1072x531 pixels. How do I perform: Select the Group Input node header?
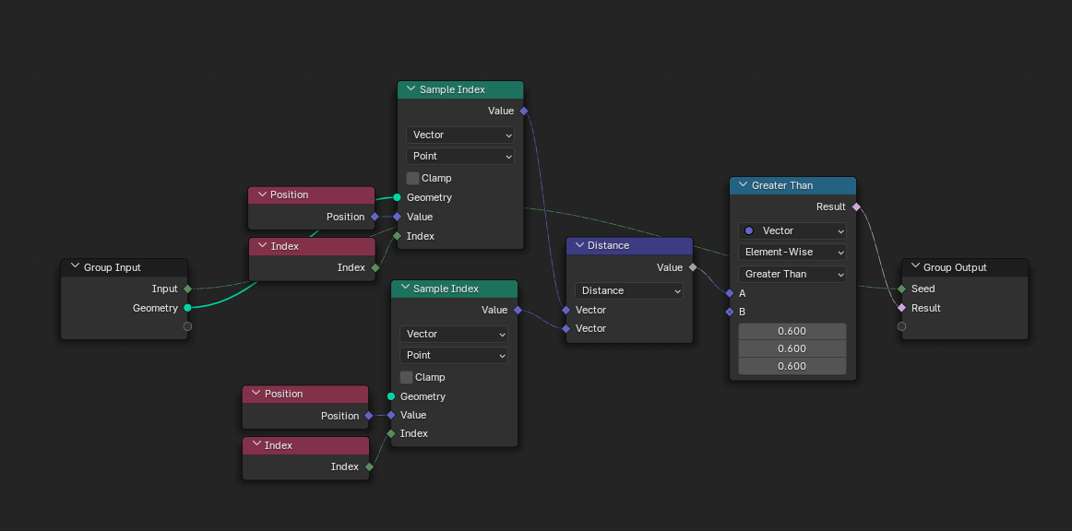point(124,267)
